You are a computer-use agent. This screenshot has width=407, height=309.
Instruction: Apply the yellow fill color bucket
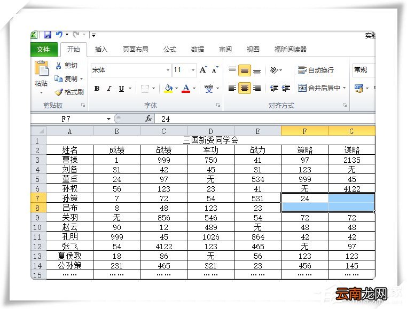click(x=168, y=89)
